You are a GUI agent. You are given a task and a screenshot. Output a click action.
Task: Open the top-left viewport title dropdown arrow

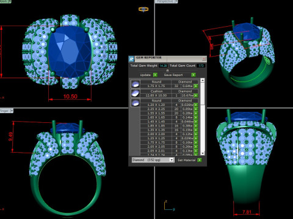pos(10,1)
